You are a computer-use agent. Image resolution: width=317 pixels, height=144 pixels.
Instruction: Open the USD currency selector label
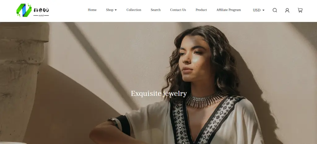pyautogui.click(x=257, y=10)
